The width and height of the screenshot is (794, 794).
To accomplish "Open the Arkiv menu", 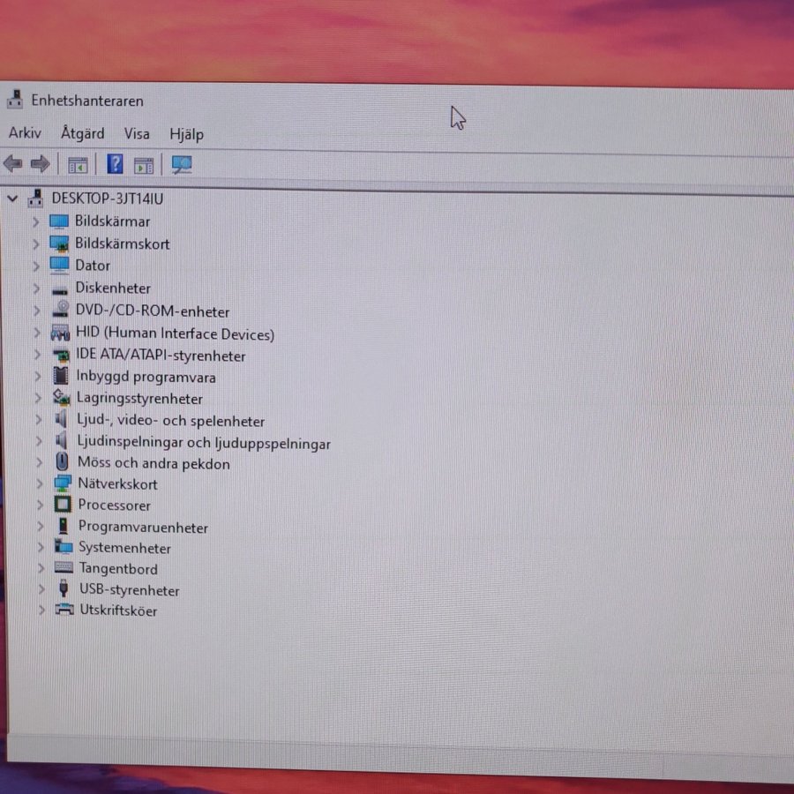I will tap(25, 134).
